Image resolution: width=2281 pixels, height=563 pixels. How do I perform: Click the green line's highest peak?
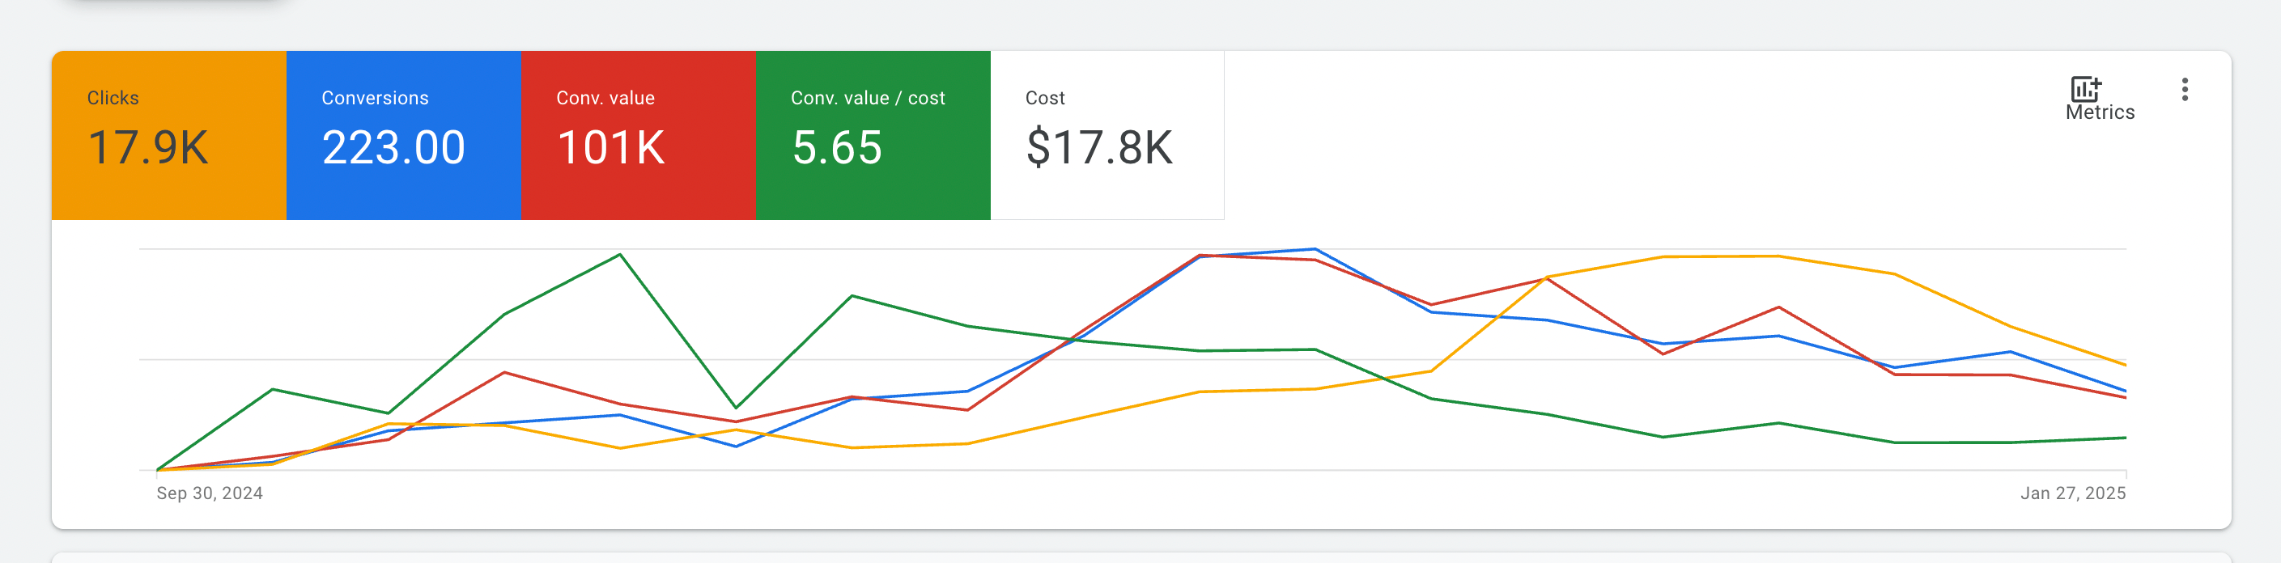620,255
